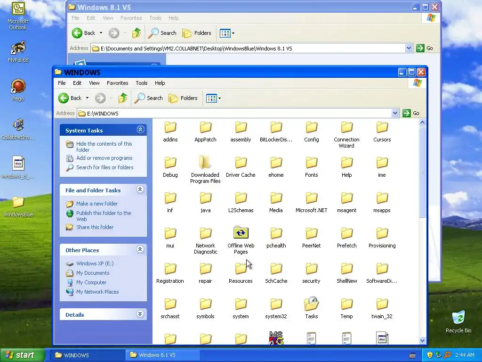Click the file list scroll up arrow
The width and height of the screenshot is (482, 362).
[422, 123]
